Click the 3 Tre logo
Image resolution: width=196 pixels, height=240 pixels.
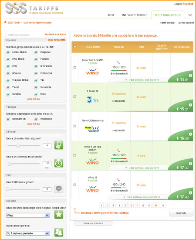coord(93,100)
